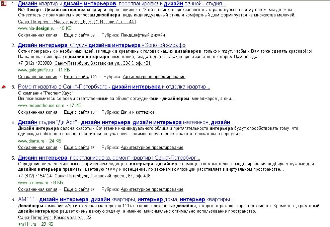Visit www.respecthouse.com green URL
This screenshot has height=227, width=330.
[41, 105]
